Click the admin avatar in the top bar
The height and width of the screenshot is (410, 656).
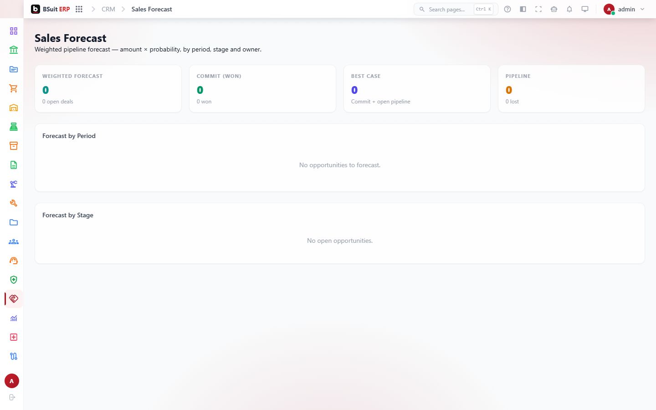pyautogui.click(x=609, y=9)
